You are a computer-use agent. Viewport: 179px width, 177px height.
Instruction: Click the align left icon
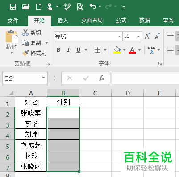(x=171, y=50)
